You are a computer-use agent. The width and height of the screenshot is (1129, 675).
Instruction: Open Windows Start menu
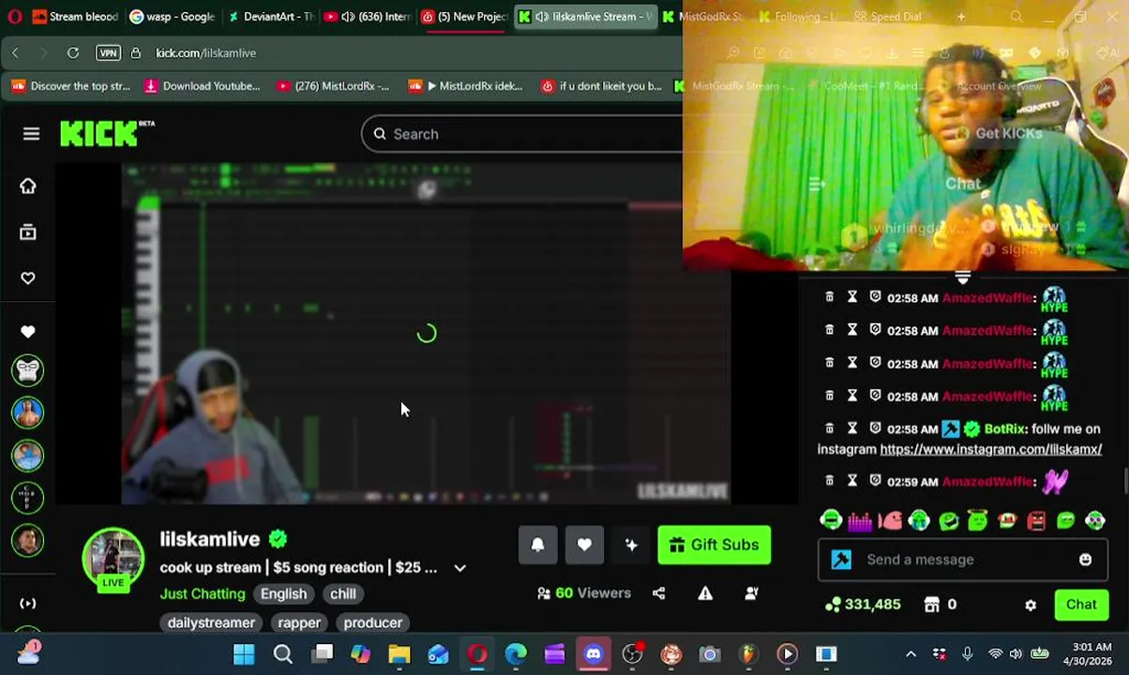[244, 653]
